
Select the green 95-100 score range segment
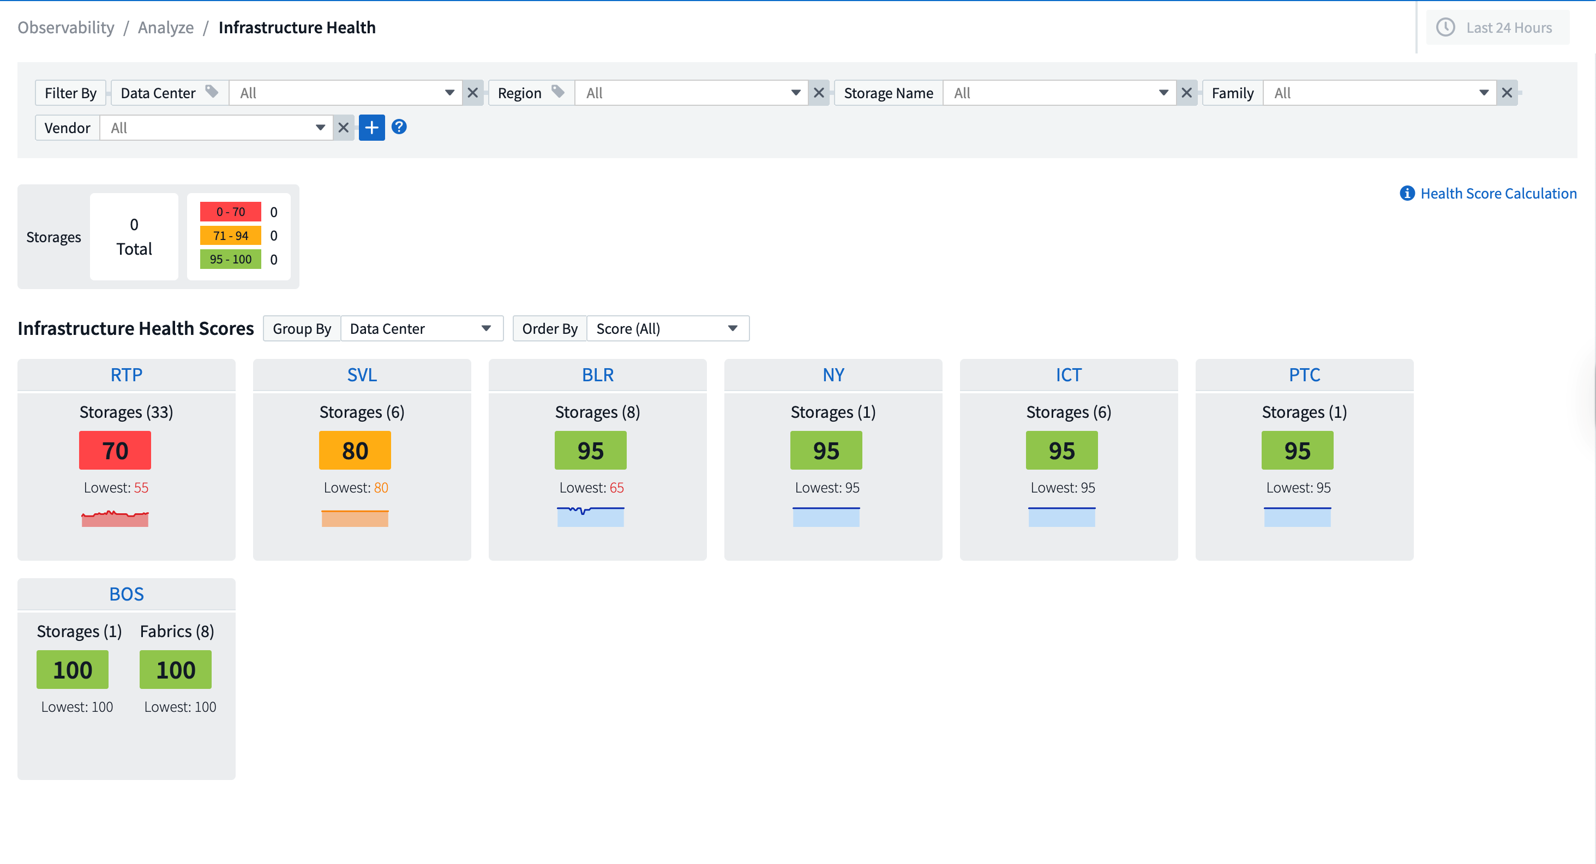230,259
